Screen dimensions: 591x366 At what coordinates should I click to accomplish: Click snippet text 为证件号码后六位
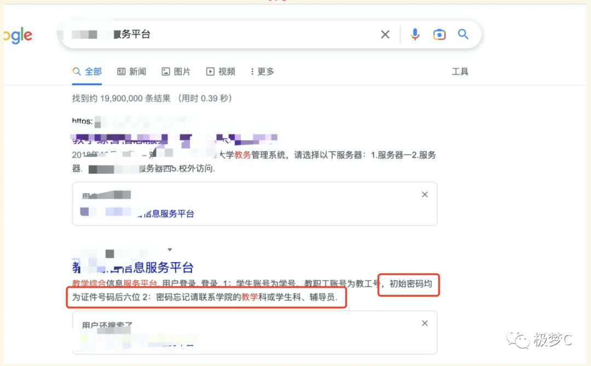click(106, 297)
